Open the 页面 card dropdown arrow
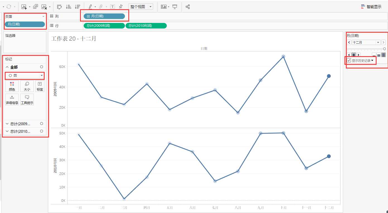Viewport: 388px width, 213px height. pos(43,16)
